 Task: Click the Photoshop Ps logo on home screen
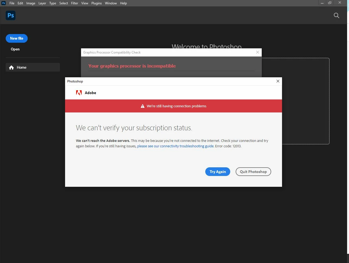point(11,15)
